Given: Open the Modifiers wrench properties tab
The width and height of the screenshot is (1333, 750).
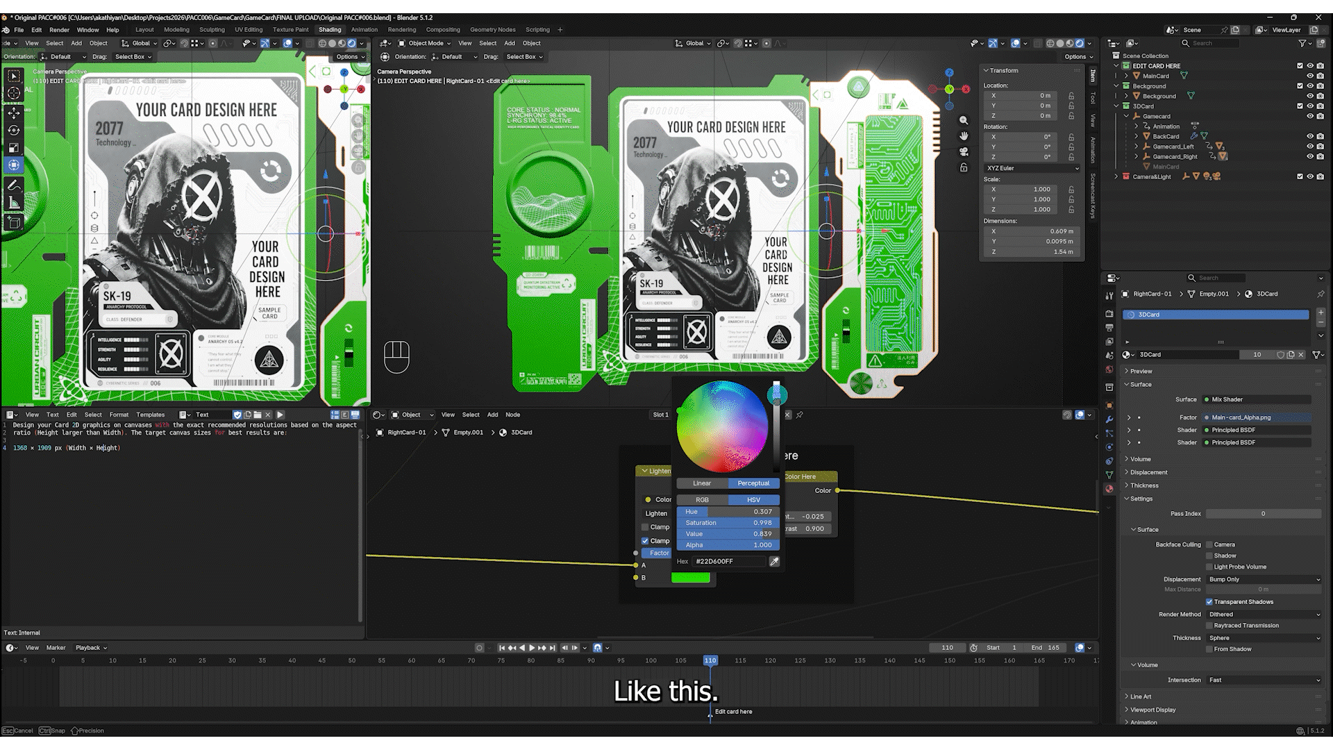Looking at the screenshot, I should pyautogui.click(x=1109, y=419).
